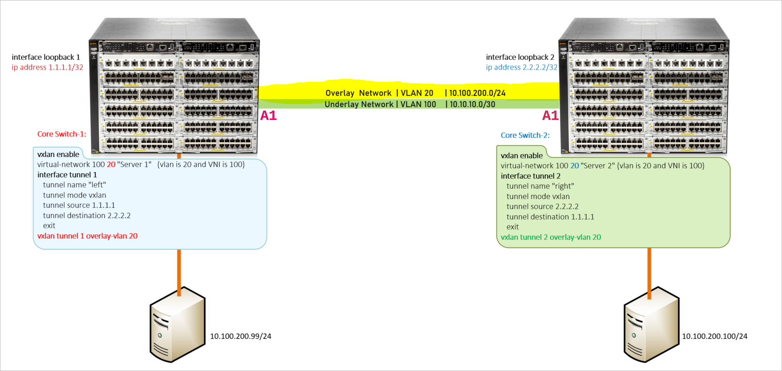The height and width of the screenshot is (371, 782).
Task: Click the 'Core Switch-2:' label
Action: (x=525, y=135)
